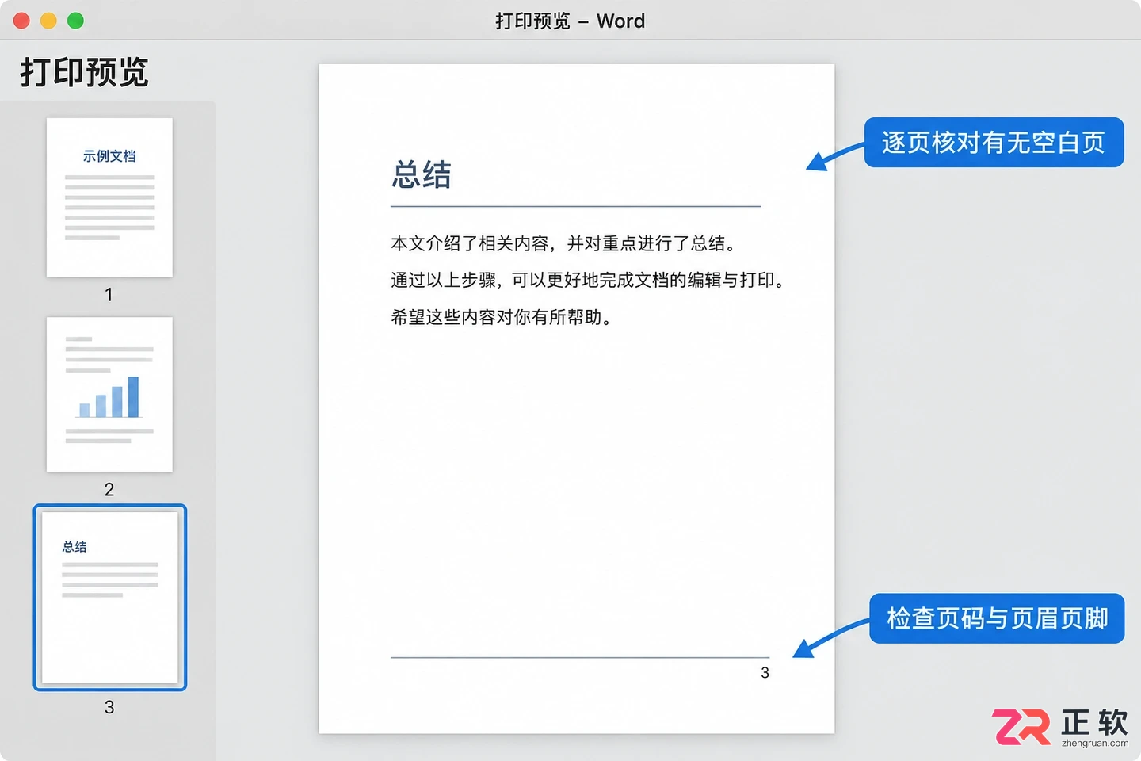Image resolution: width=1141 pixels, height=761 pixels.
Task: Click the 打印预览 sidebar heading
Action: point(85,72)
